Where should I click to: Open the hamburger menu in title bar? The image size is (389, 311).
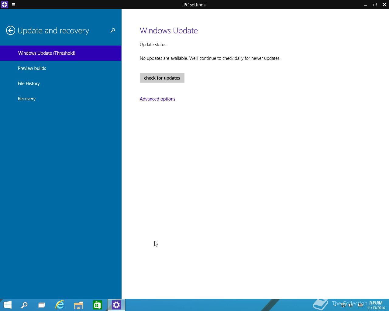click(14, 5)
